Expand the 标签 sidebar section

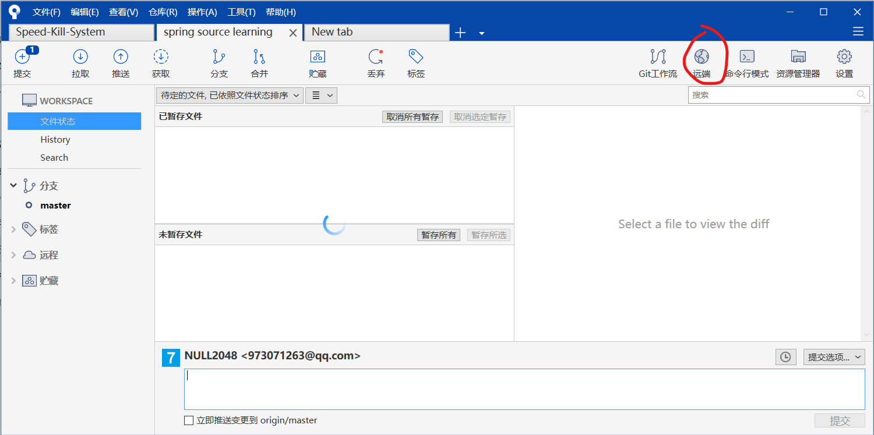point(13,229)
